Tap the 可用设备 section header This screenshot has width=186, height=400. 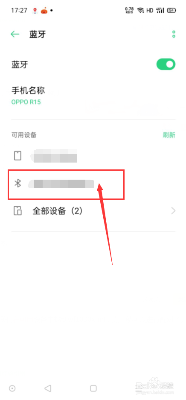23,135
